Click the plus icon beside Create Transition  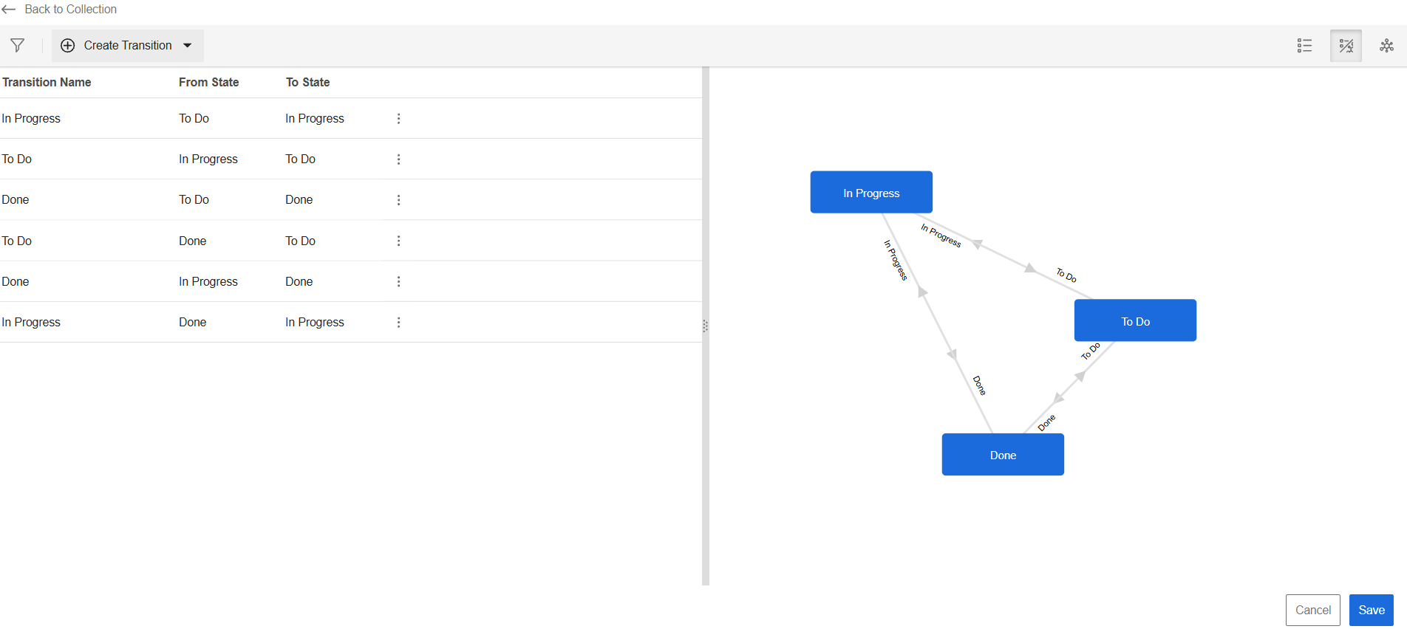coord(67,46)
